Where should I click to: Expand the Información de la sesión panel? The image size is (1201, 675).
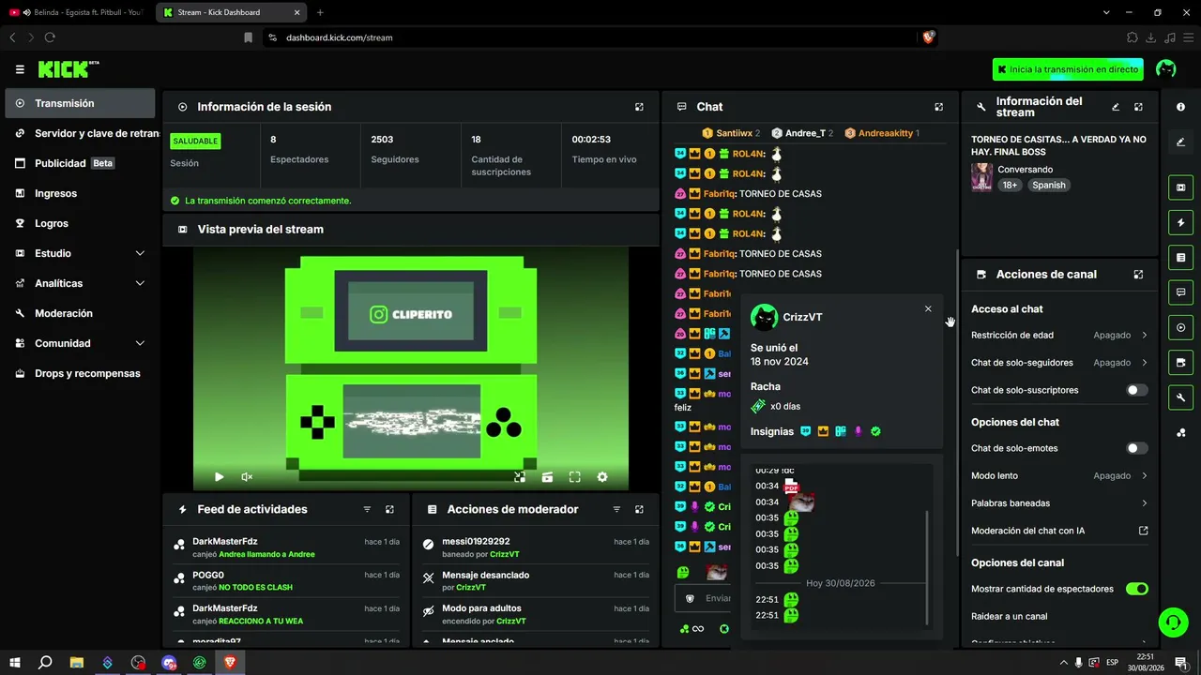coord(639,107)
